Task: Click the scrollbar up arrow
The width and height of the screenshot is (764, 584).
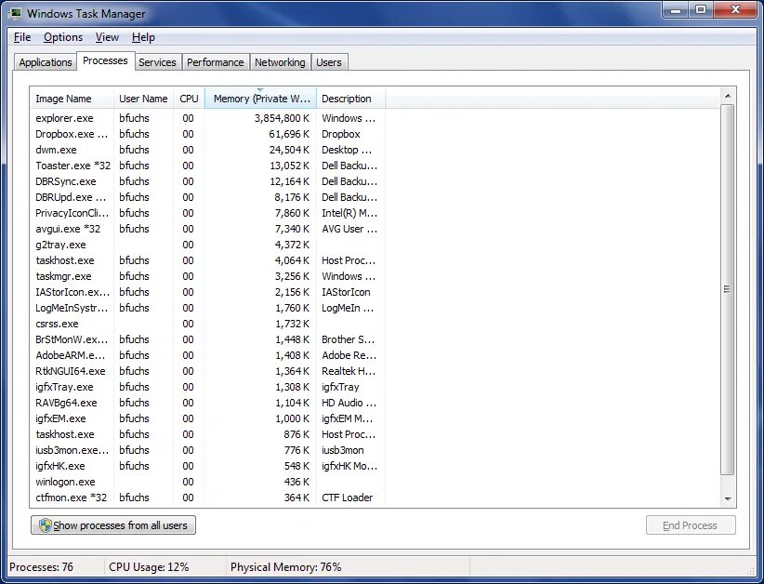Action: 728,96
